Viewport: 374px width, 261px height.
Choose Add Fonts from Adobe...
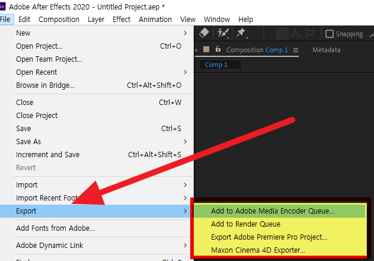click(x=97, y=228)
